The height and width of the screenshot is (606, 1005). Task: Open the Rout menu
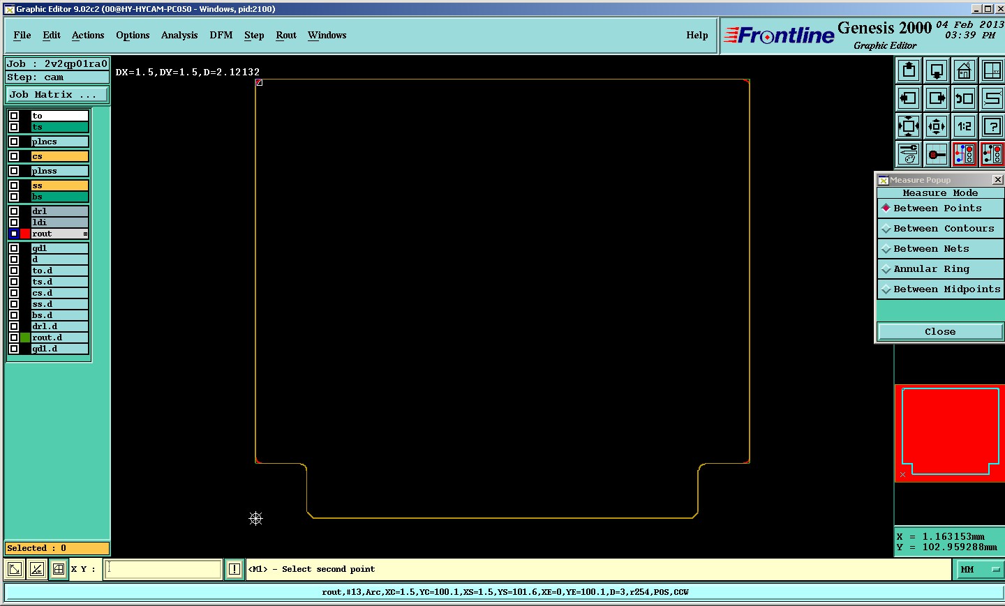pos(286,35)
